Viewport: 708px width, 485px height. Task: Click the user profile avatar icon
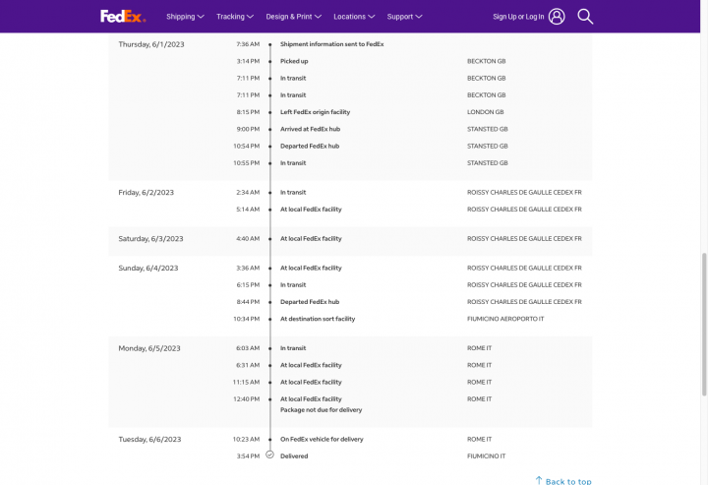[557, 16]
